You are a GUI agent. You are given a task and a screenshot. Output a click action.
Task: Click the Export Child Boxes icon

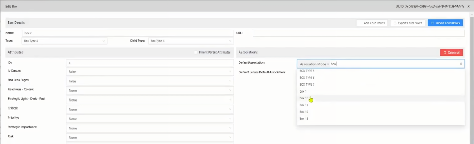[x=395, y=23]
